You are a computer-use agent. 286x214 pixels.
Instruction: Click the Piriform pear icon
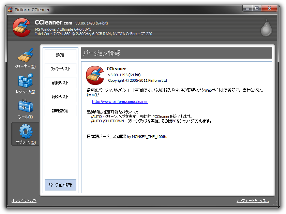(266, 28)
